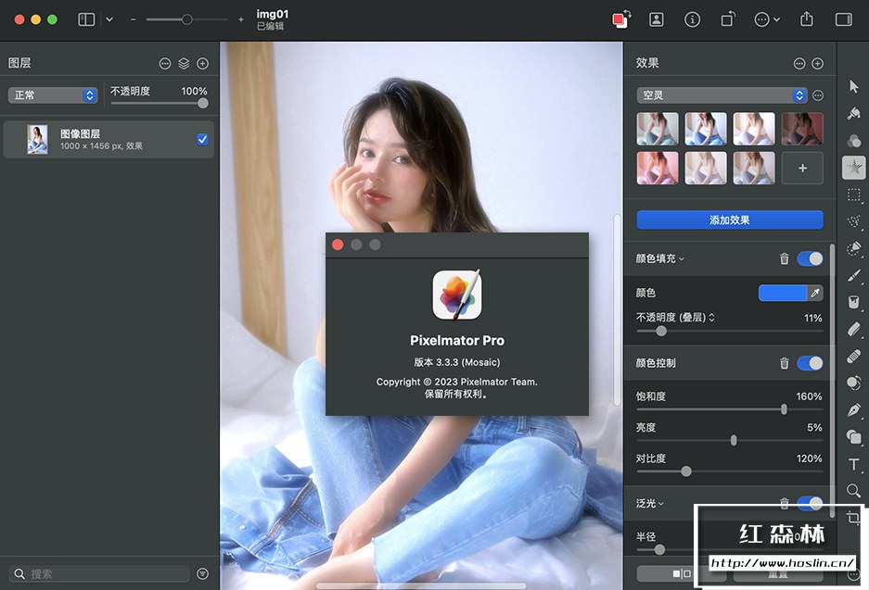Select the Repair bandage tool
This screenshot has height=590, width=869.
[853, 356]
